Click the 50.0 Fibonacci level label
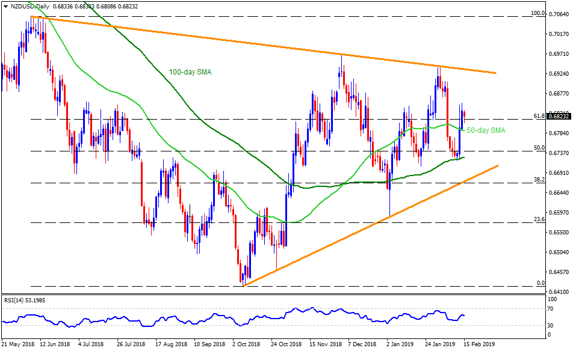573x351 pixels. [539, 147]
